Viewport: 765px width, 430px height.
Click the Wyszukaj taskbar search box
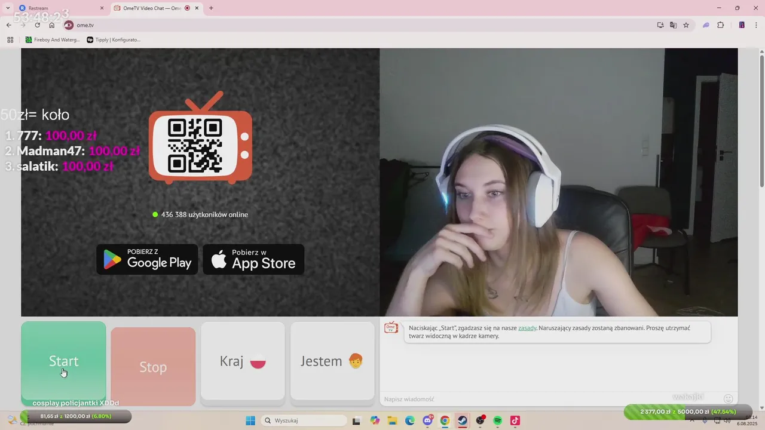303,420
